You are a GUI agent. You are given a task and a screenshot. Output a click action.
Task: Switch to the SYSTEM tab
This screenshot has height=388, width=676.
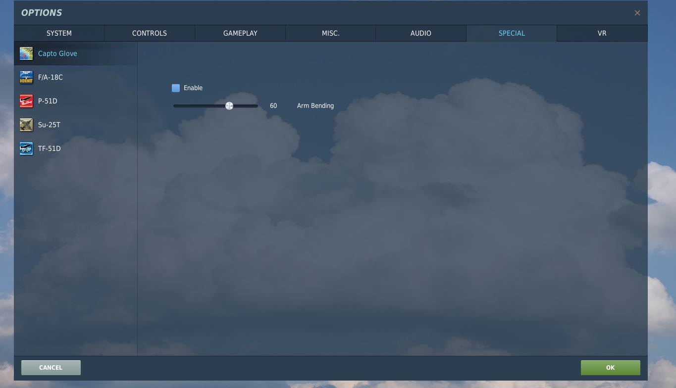coord(59,33)
